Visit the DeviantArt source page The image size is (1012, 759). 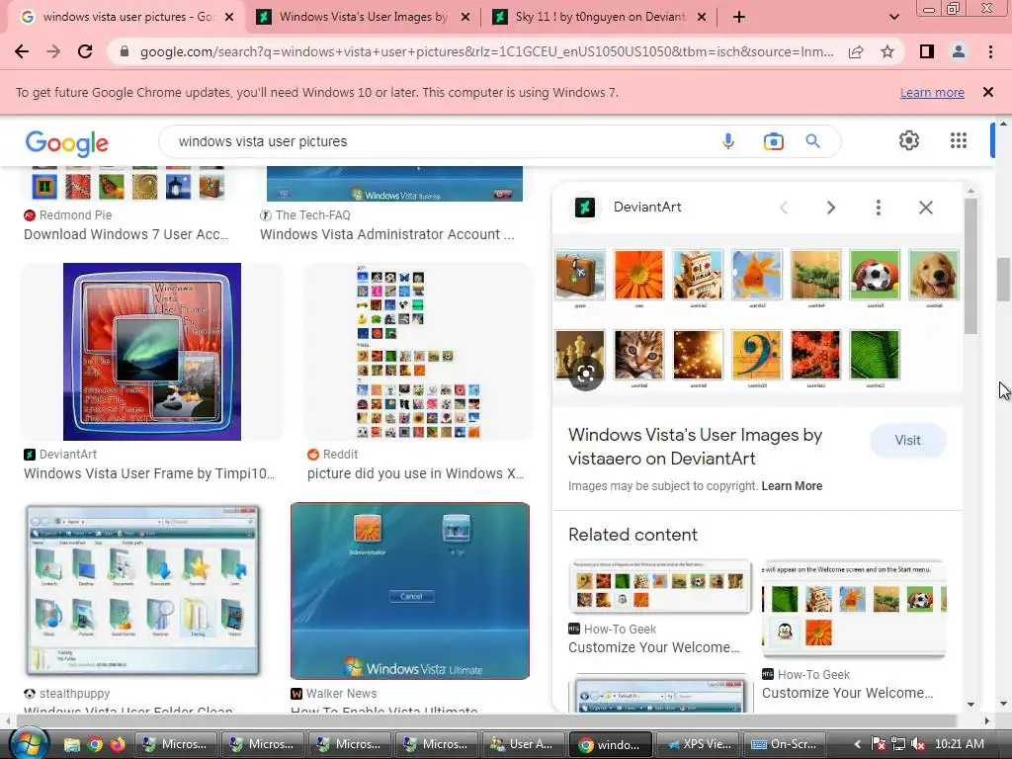[907, 440]
